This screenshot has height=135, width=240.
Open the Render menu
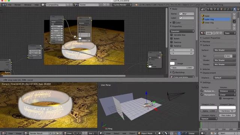click(x=18, y=5)
